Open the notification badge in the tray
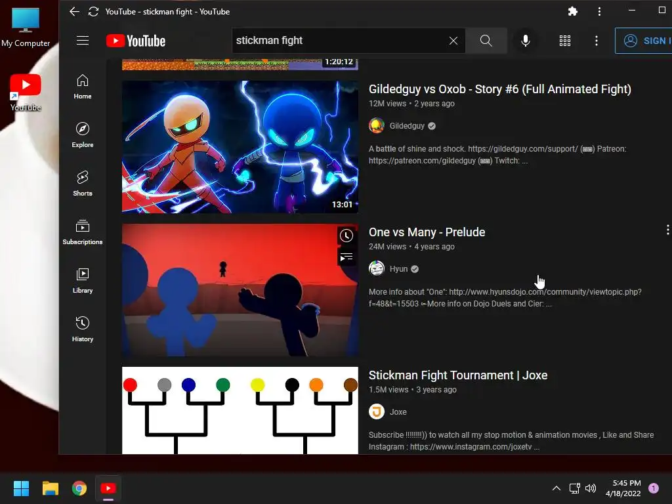The height and width of the screenshot is (504, 672). tap(654, 488)
